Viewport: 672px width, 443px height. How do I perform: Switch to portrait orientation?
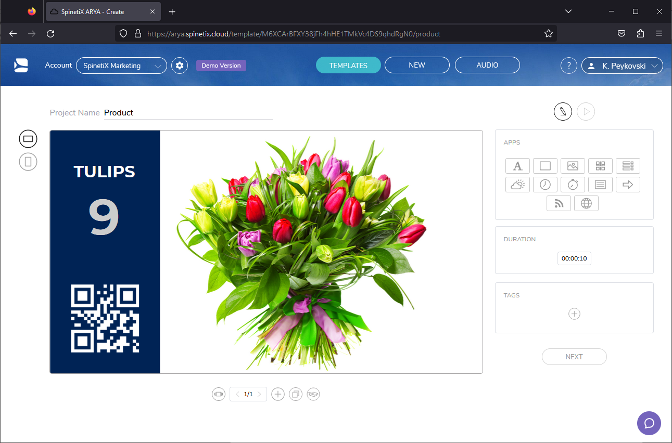coord(28,162)
